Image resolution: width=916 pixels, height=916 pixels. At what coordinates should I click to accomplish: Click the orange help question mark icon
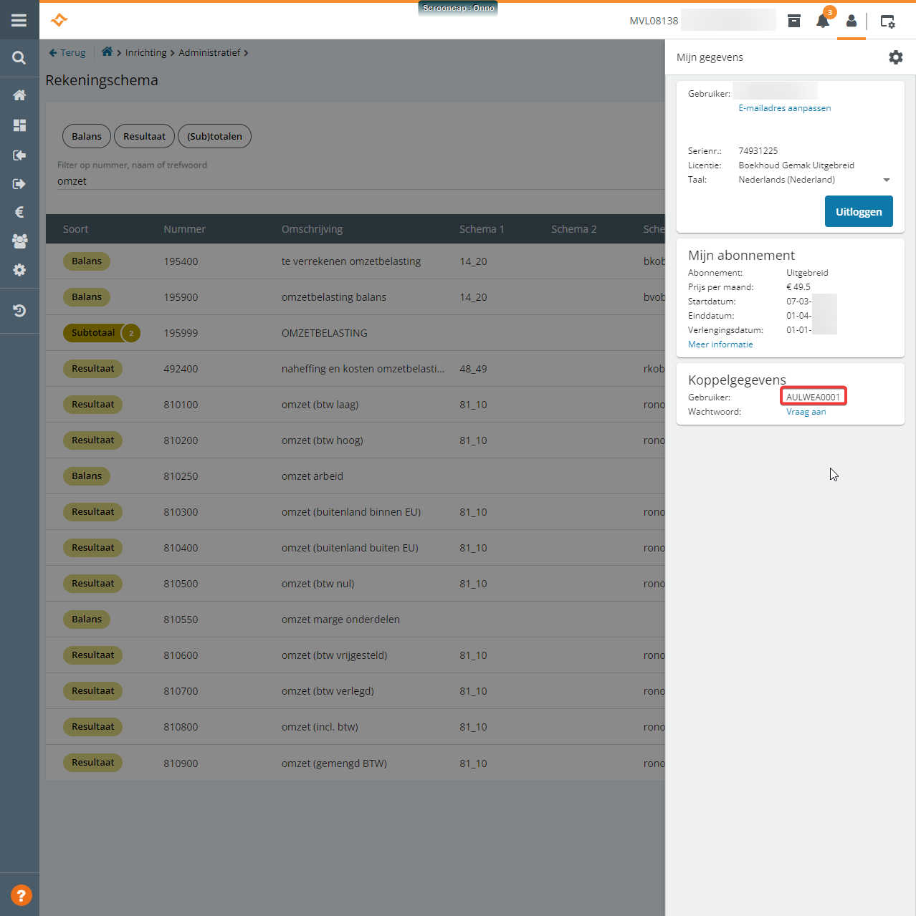[21, 895]
